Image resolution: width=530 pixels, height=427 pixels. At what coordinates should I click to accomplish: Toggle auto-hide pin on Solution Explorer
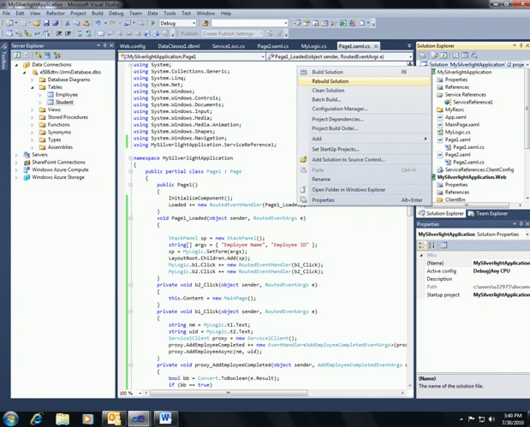point(521,45)
